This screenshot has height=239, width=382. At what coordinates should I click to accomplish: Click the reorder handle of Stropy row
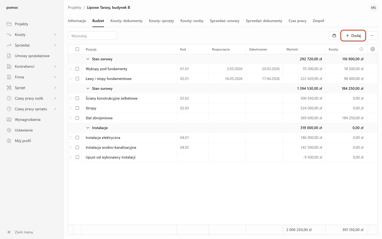(x=71, y=108)
